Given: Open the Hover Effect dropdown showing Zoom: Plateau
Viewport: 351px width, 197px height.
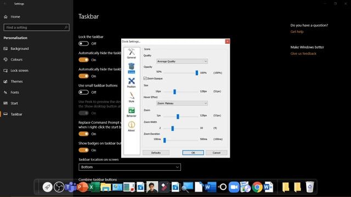Looking at the screenshot, I should coord(182,103).
